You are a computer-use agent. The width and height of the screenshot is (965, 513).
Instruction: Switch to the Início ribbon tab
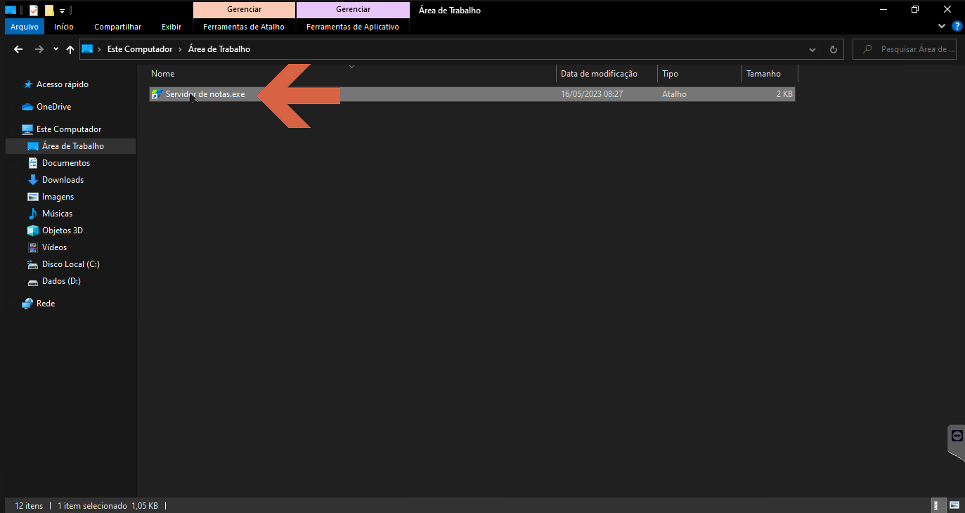click(x=64, y=27)
